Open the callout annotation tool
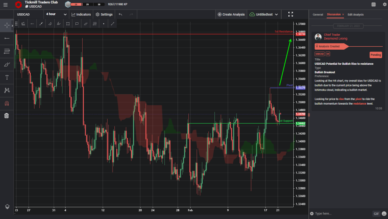The image size is (388, 219). click(77, 23)
